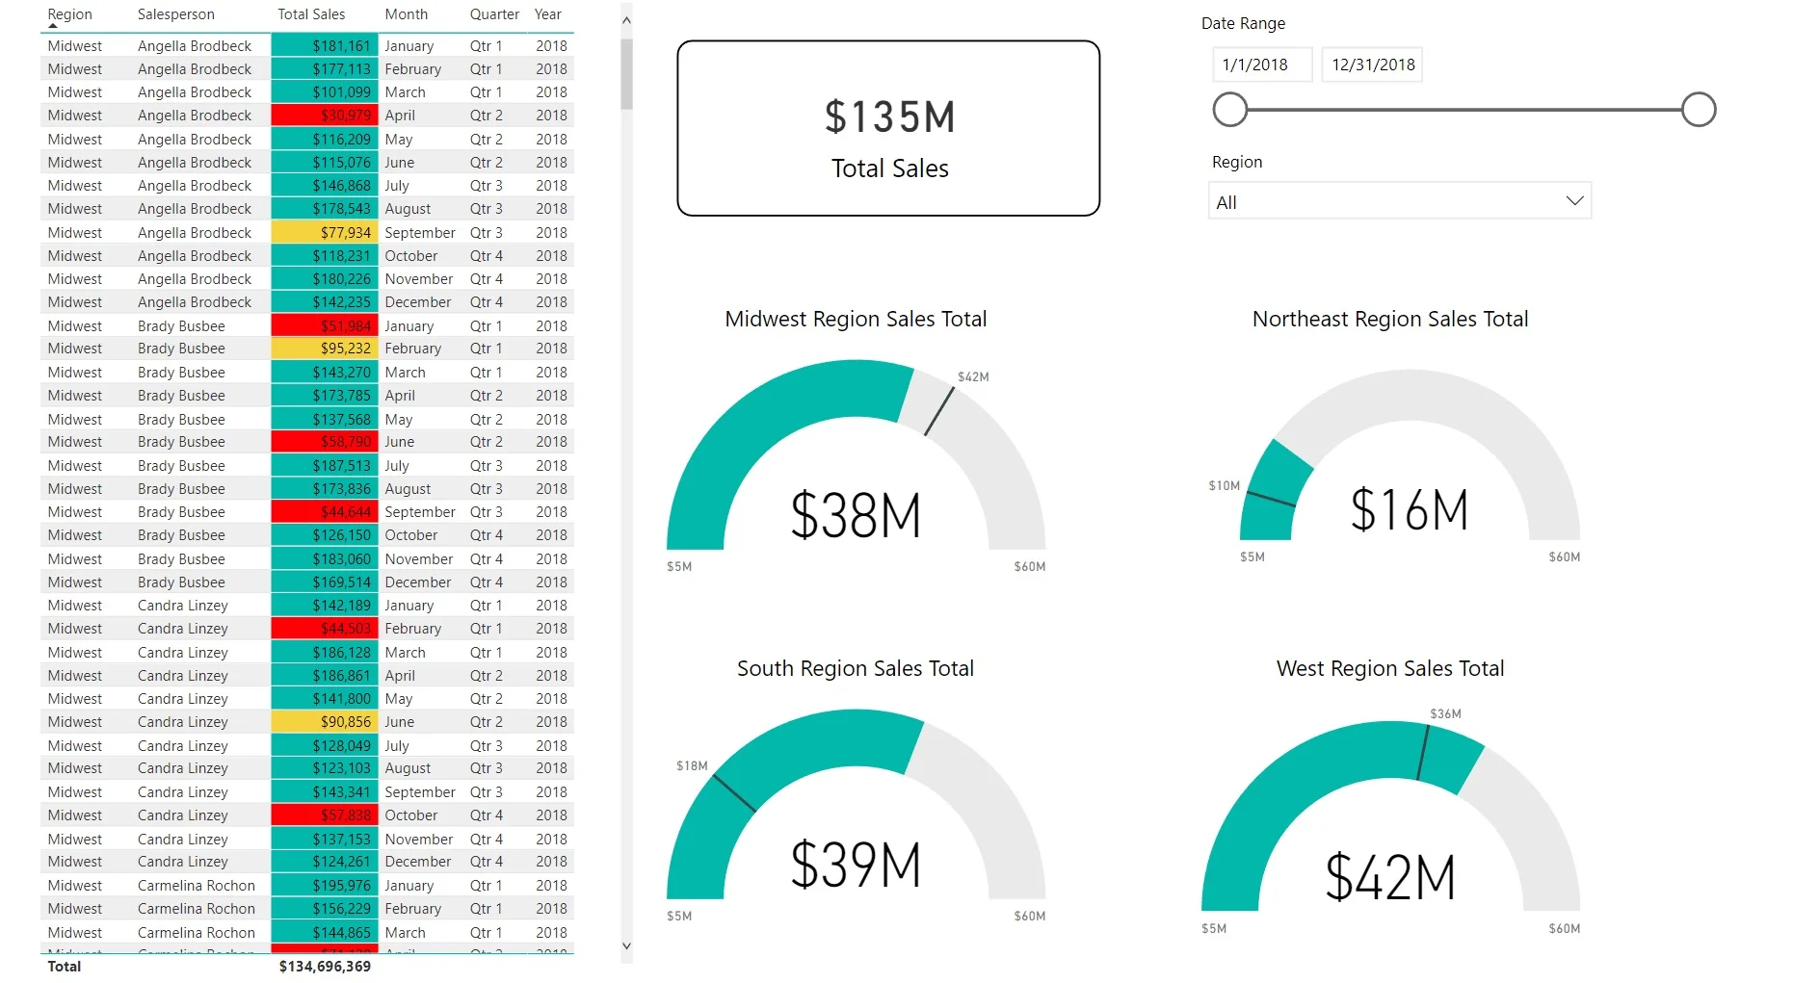
Task: Select the $180,226 November sales cell
Action: [x=325, y=278]
